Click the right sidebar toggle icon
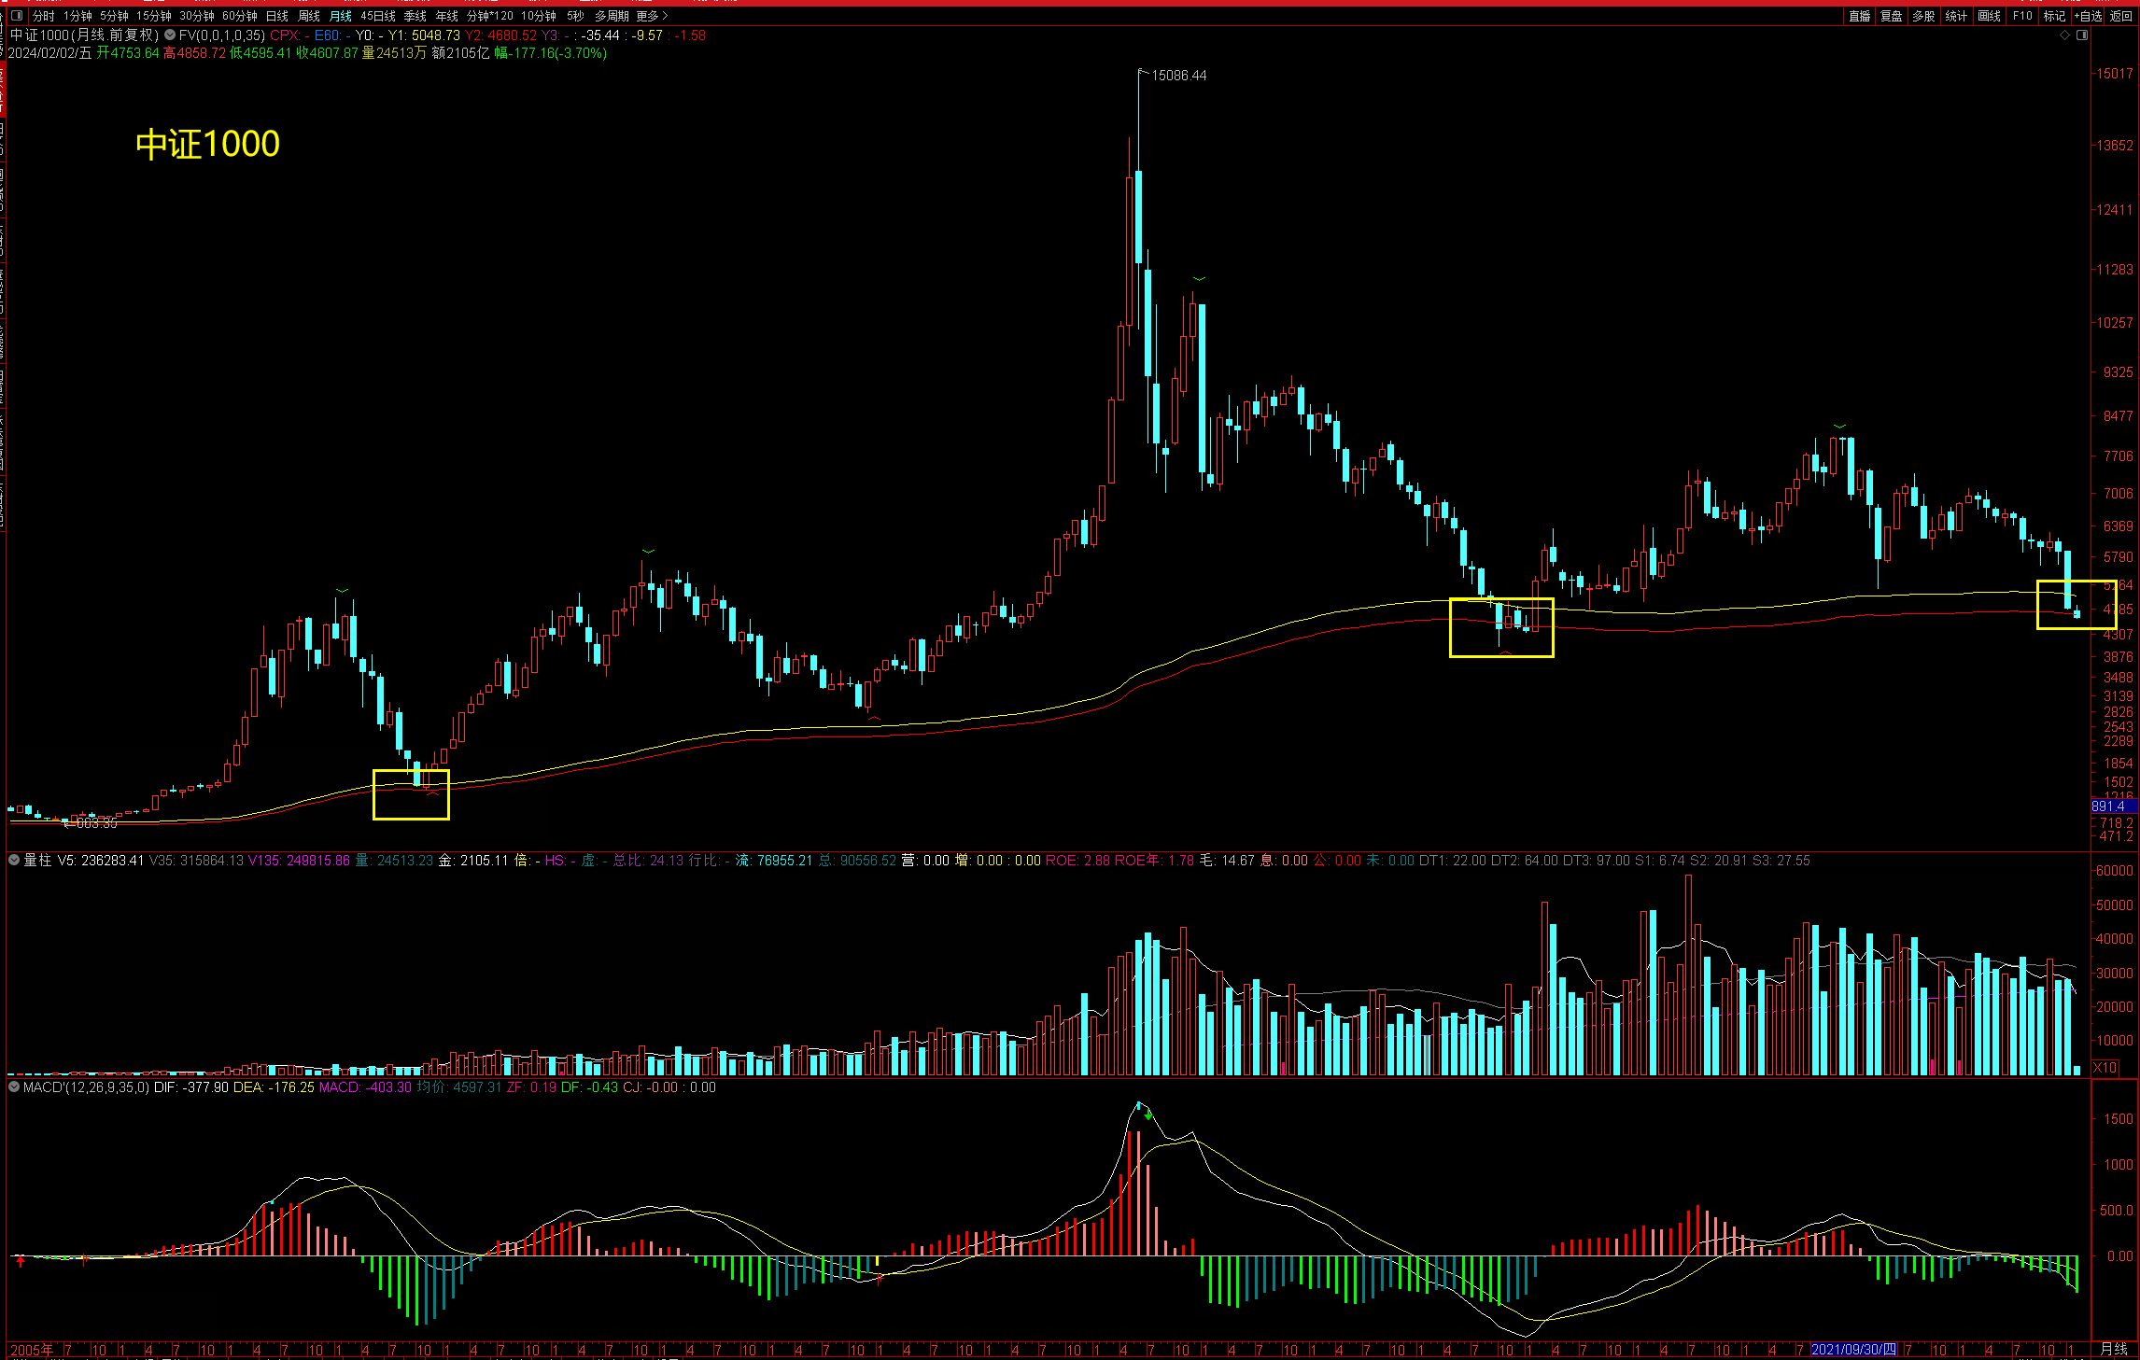 click(2082, 35)
